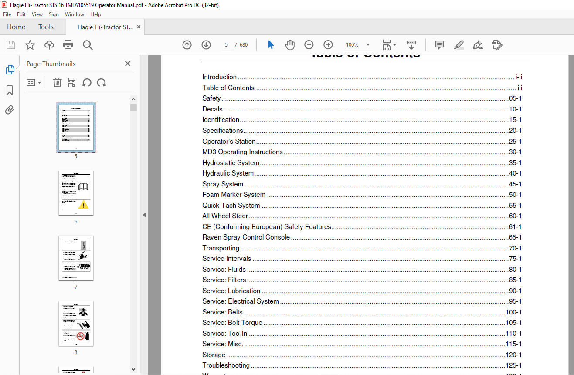574x375 pixels.
Task: Switch to the Tools tab
Action: (x=46, y=27)
